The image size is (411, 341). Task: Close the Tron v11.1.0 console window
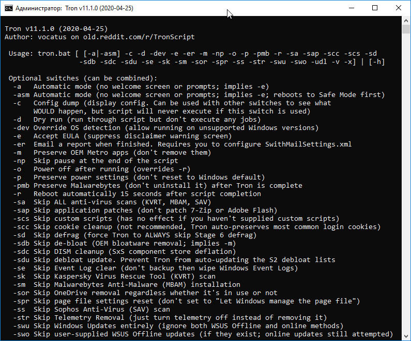pos(399,8)
